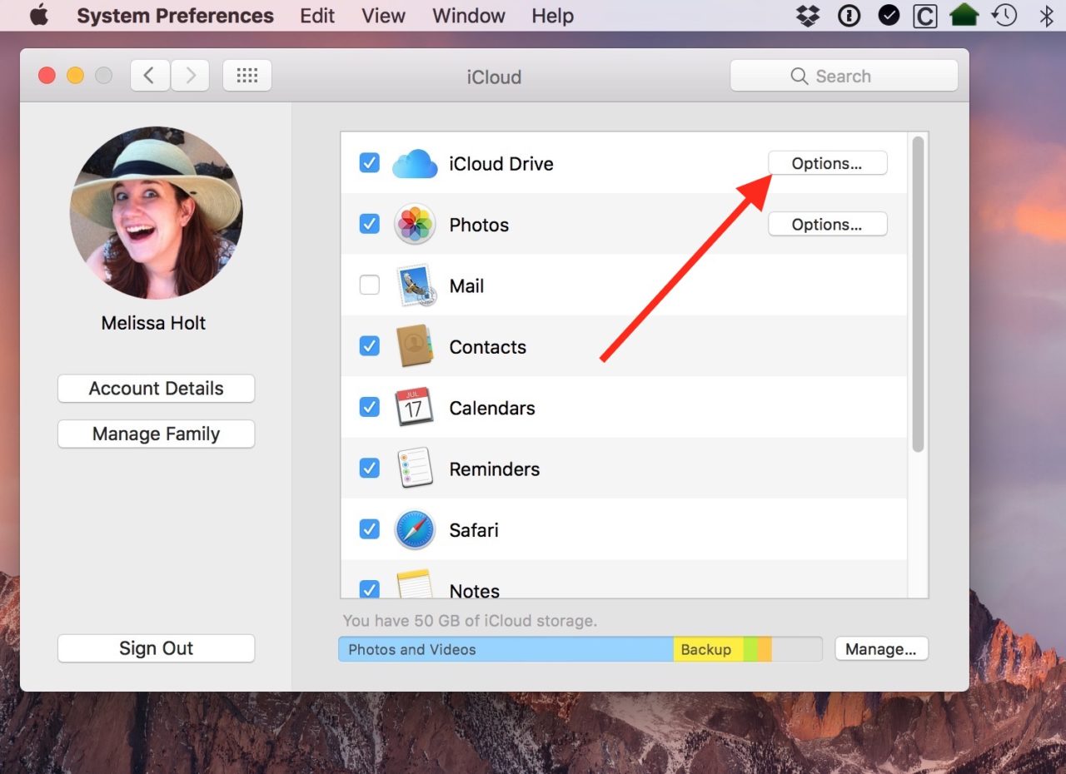Click the services list scrollbar
The width and height of the screenshot is (1066, 774).
pyautogui.click(x=918, y=295)
